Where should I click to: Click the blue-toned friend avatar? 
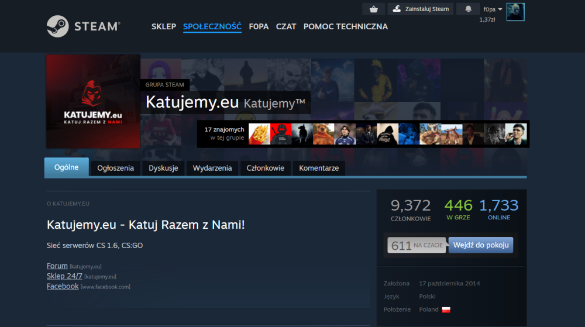(409, 134)
